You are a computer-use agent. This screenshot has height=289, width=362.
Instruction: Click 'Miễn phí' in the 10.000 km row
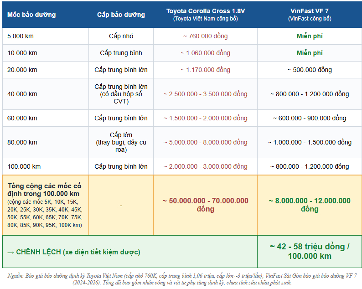click(x=310, y=53)
